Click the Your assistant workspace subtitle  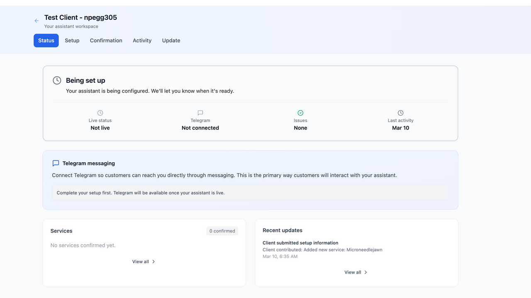[x=71, y=26]
